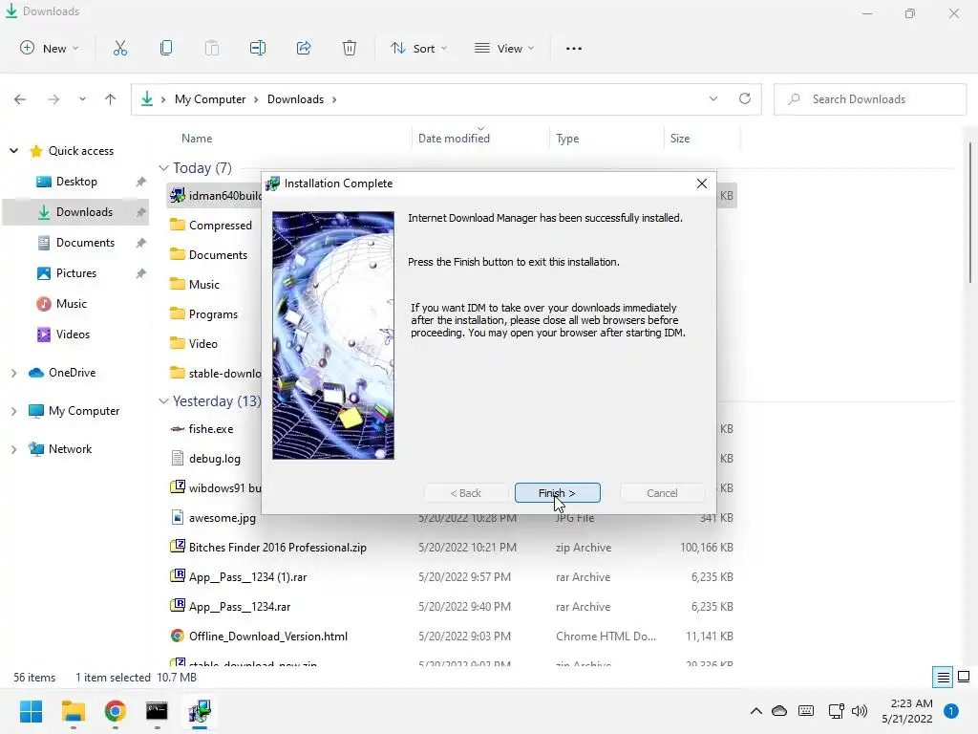
Task: Collapse the Yesterday (13) group
Action: click(x=163, y=400)
